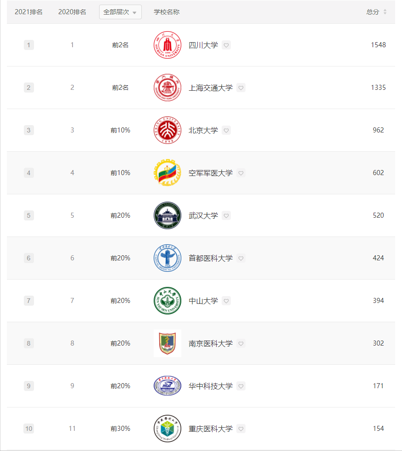
Task: Click the Peking University red logo
Action: point(167,130)
